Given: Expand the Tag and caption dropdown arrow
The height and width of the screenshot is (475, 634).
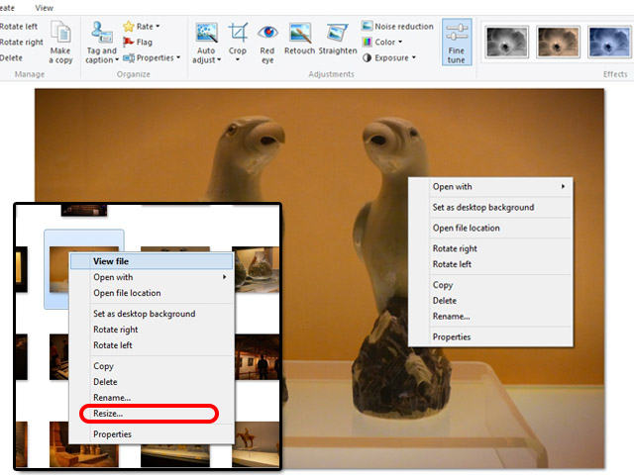Looking at the screenshot, I should 117,60.
